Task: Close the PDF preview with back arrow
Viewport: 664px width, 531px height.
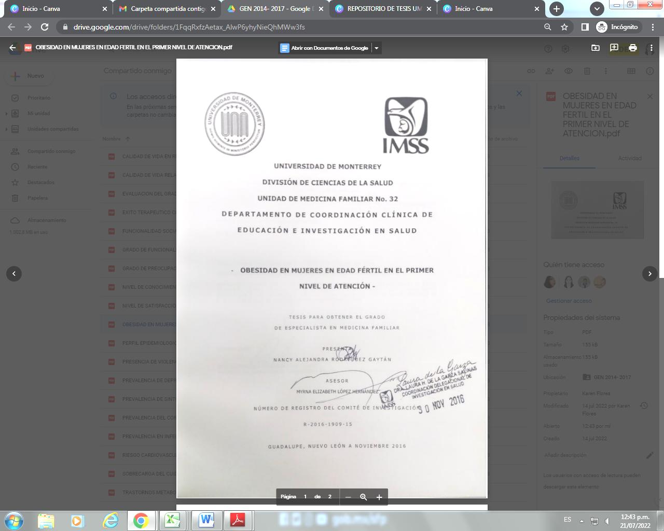Action: coord(12,48)
